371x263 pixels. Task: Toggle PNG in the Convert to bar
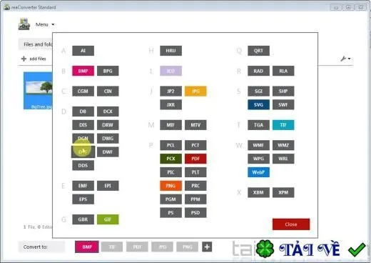tap(188, 247)
